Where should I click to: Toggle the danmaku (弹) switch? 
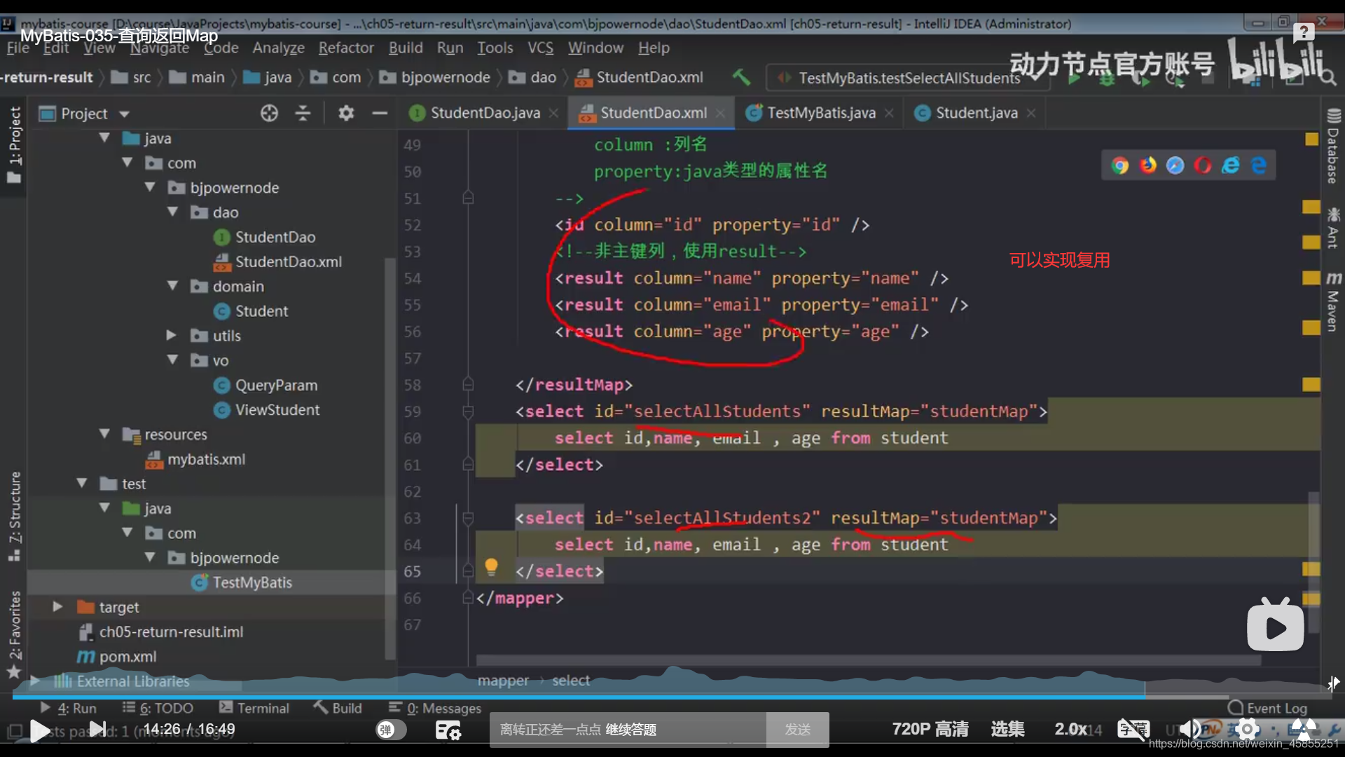click(x=391, y=730)
